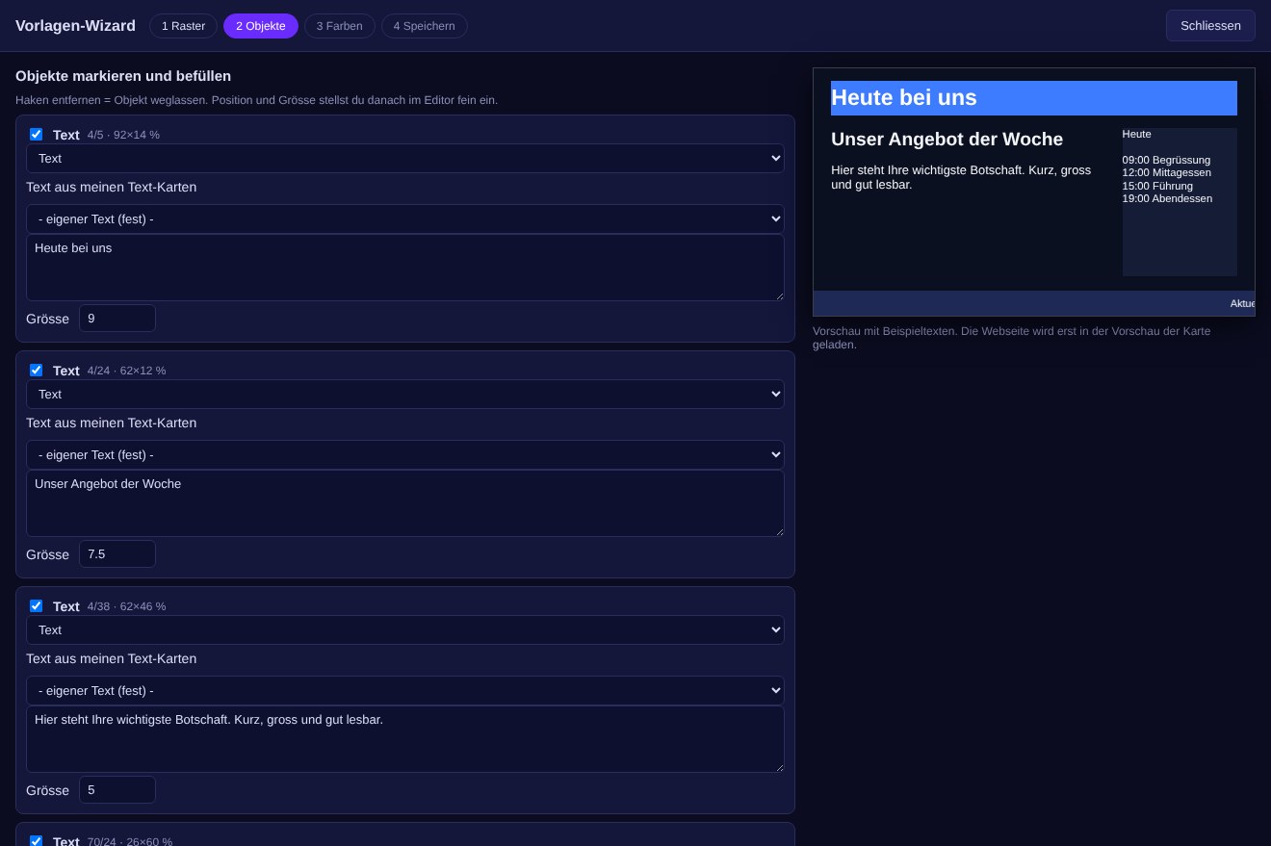Image resolution: width=1271 pixels, height=846 pixels.
Task: Focus the 'Unser Angebot der Woche' text area
Action: coord(405,503)
